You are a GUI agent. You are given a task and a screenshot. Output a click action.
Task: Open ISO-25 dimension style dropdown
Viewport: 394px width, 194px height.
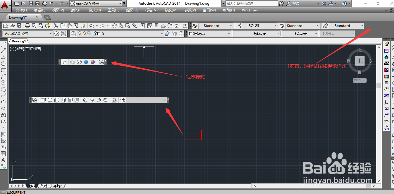(259, 26)
